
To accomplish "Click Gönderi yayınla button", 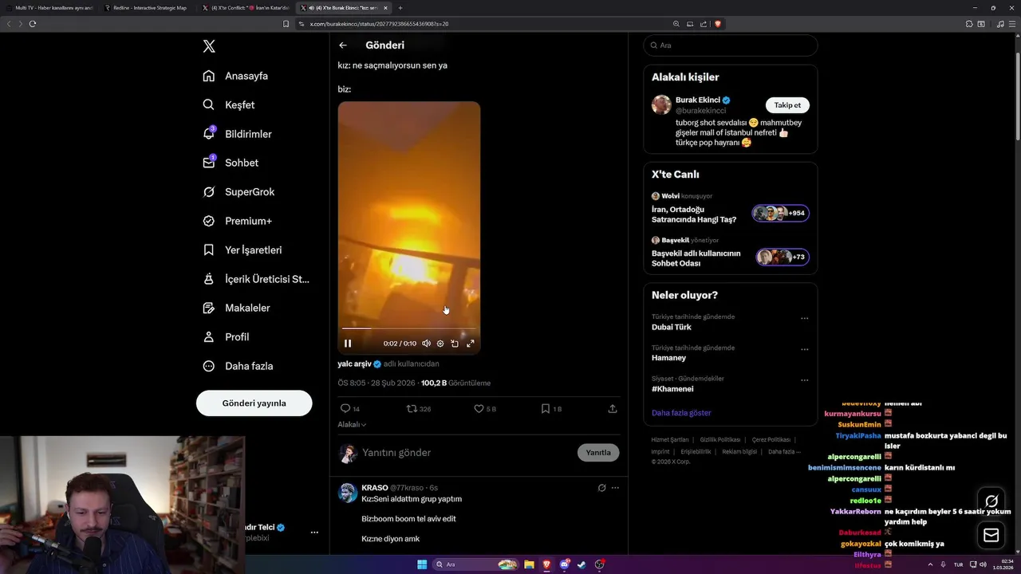I will click(254, 403).
